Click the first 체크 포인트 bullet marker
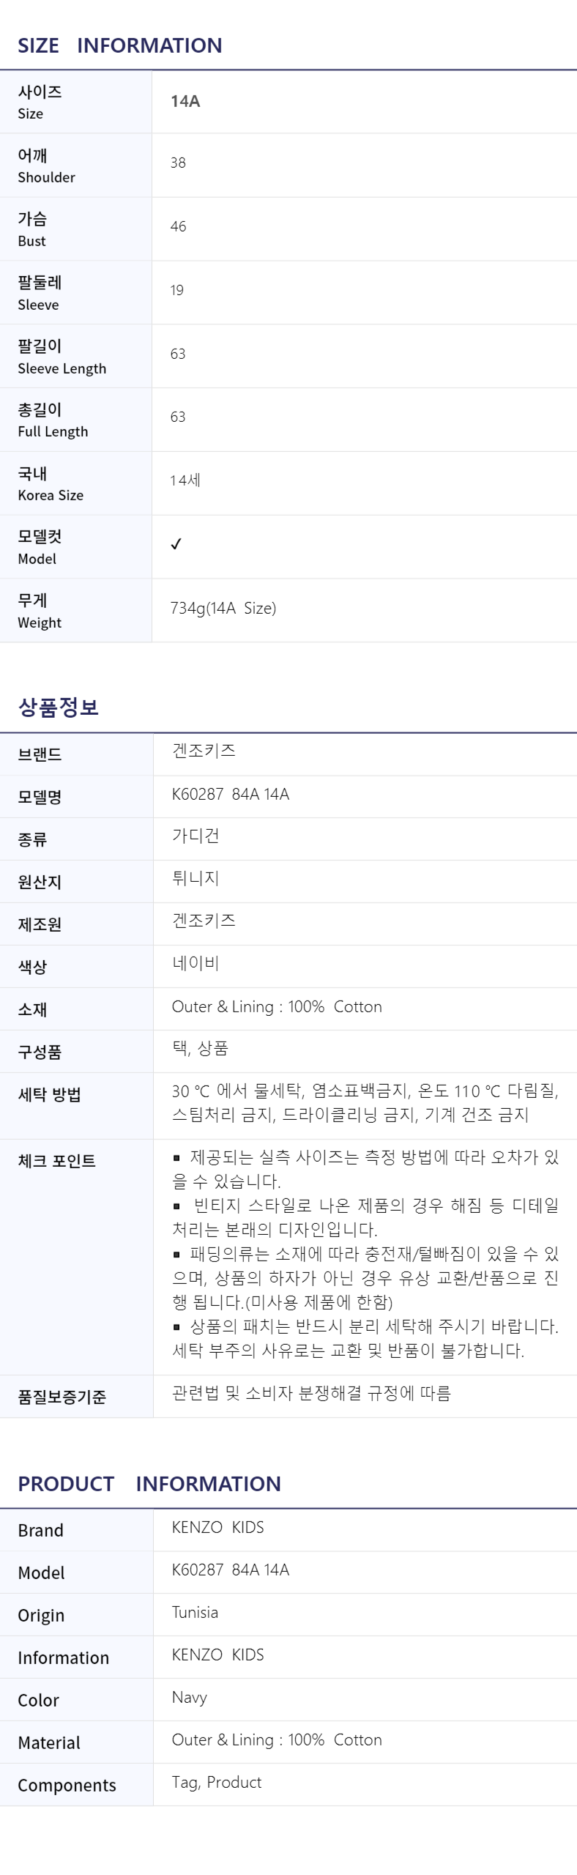This screenshot has height=1875, width=577. [x=176, y=1158]
